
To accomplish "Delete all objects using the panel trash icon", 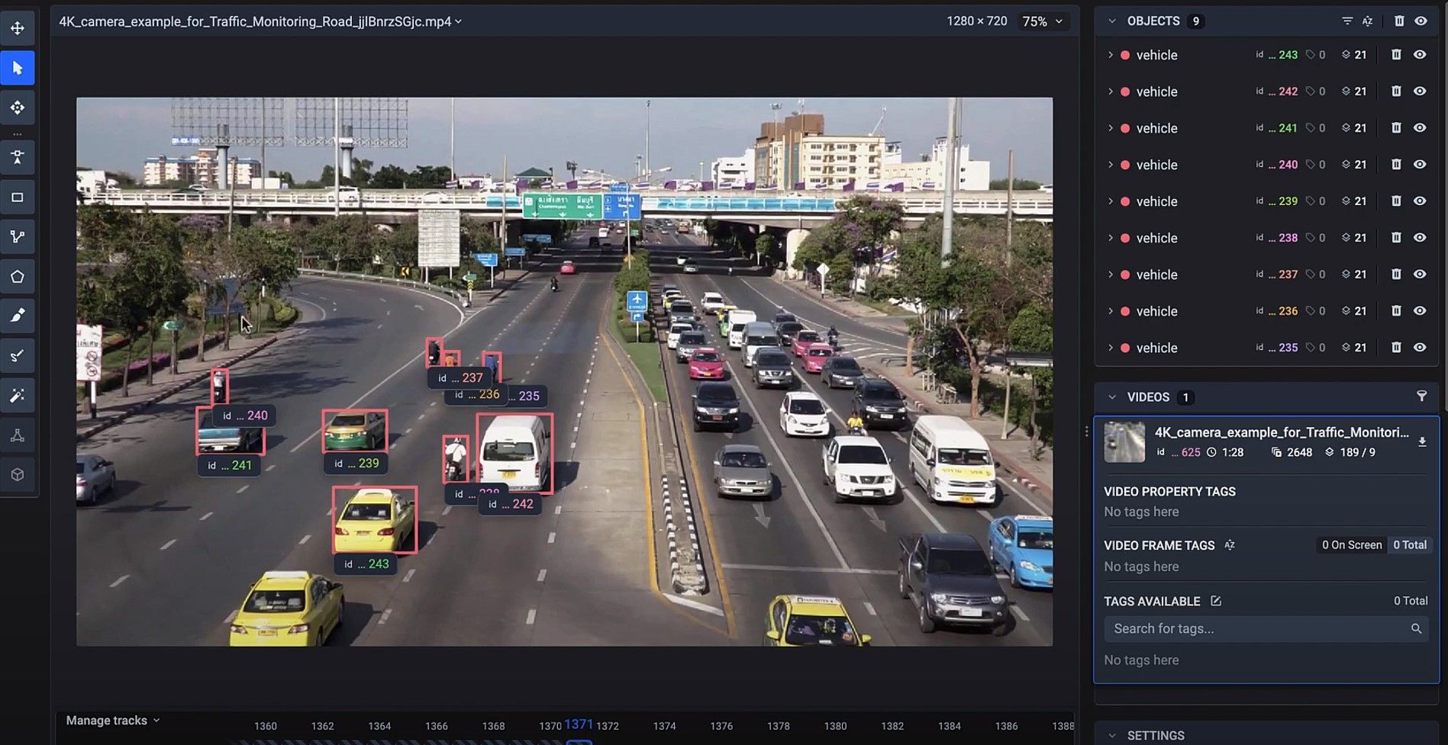I will (x=1397, y=21).
